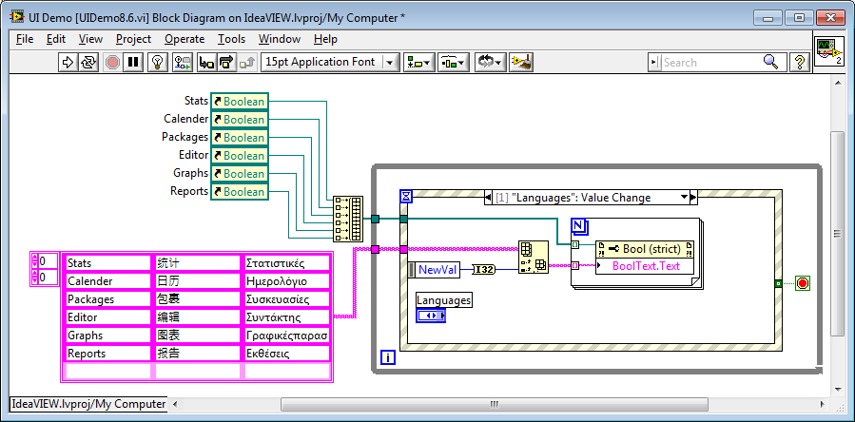Click Run Continuously toolbar icon
This screenshot has height=422, width=855.
click(89, 62)
